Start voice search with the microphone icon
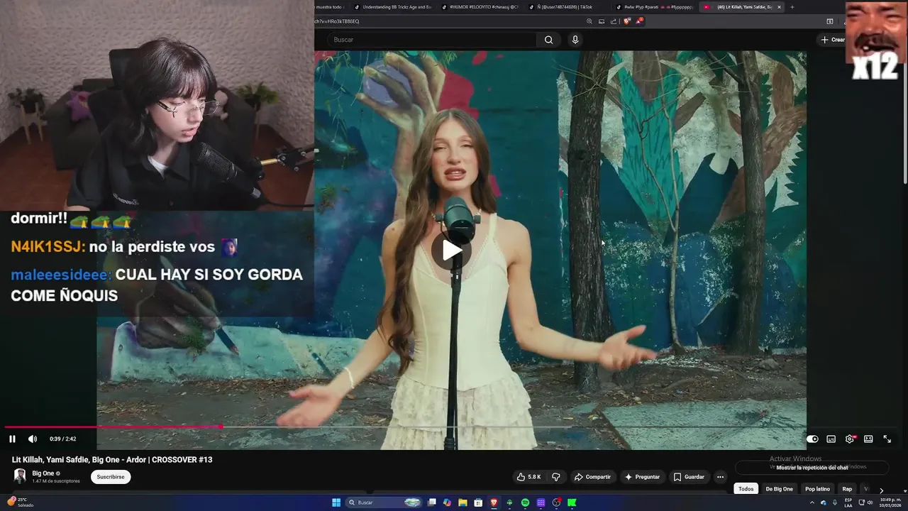The width and height of the screenshot is (908, 511). coord(575,40)
